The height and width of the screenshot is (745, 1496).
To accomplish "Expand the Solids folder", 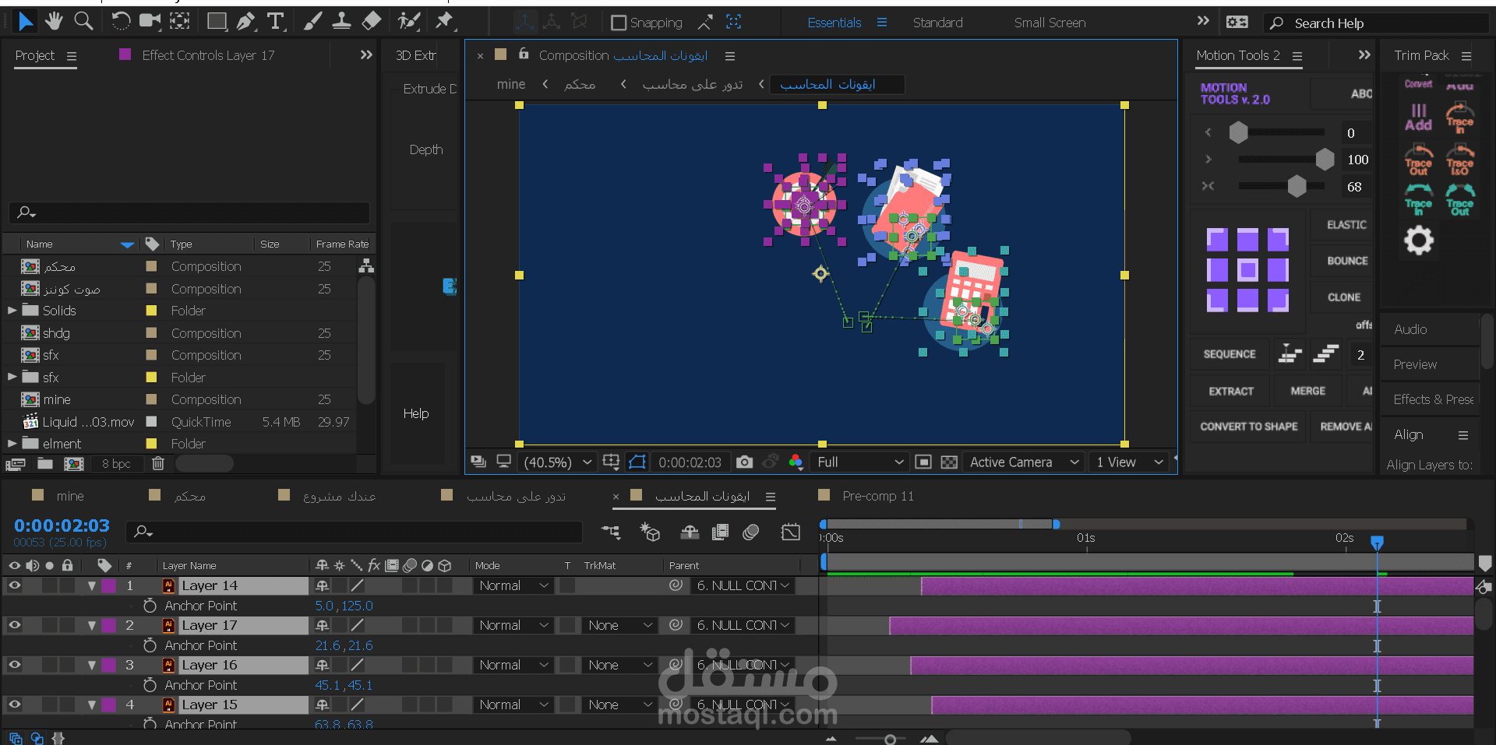I will (x=12, y=311).
